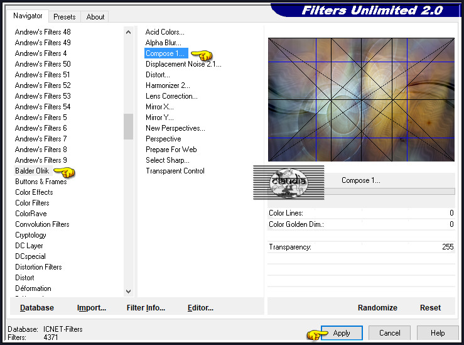Choose the Select Sharp... filter

(x=168, y=160)
